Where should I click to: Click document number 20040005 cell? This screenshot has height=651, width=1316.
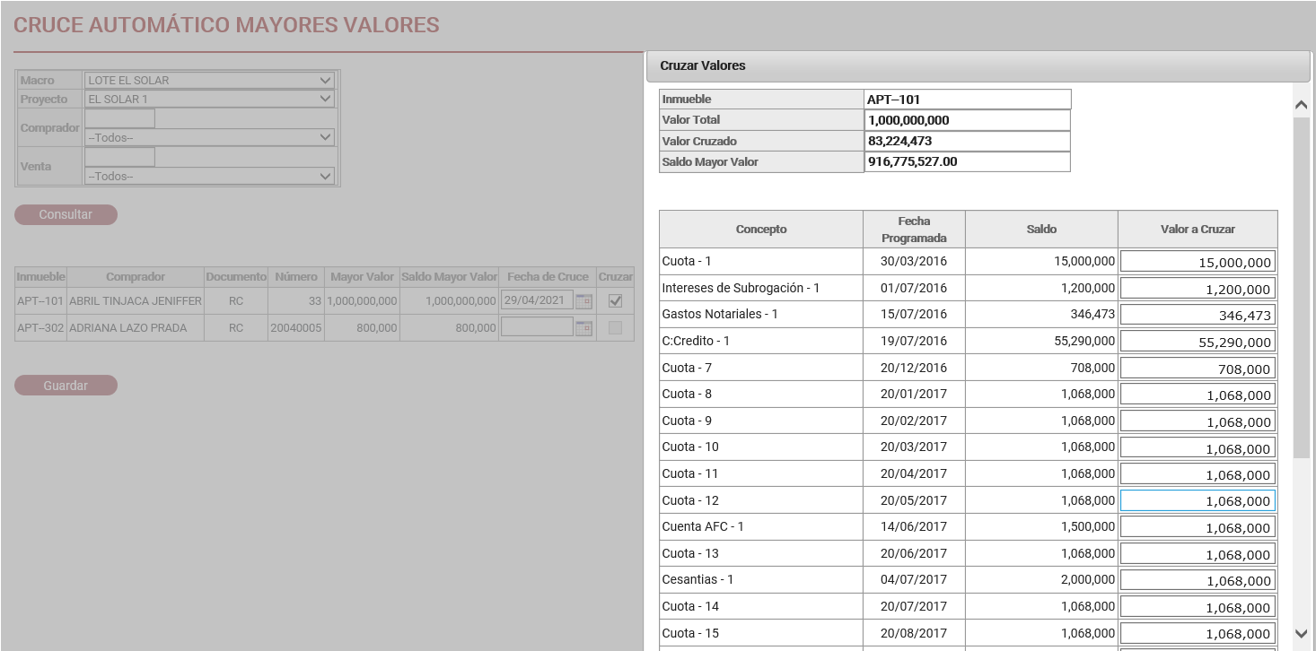295,328
